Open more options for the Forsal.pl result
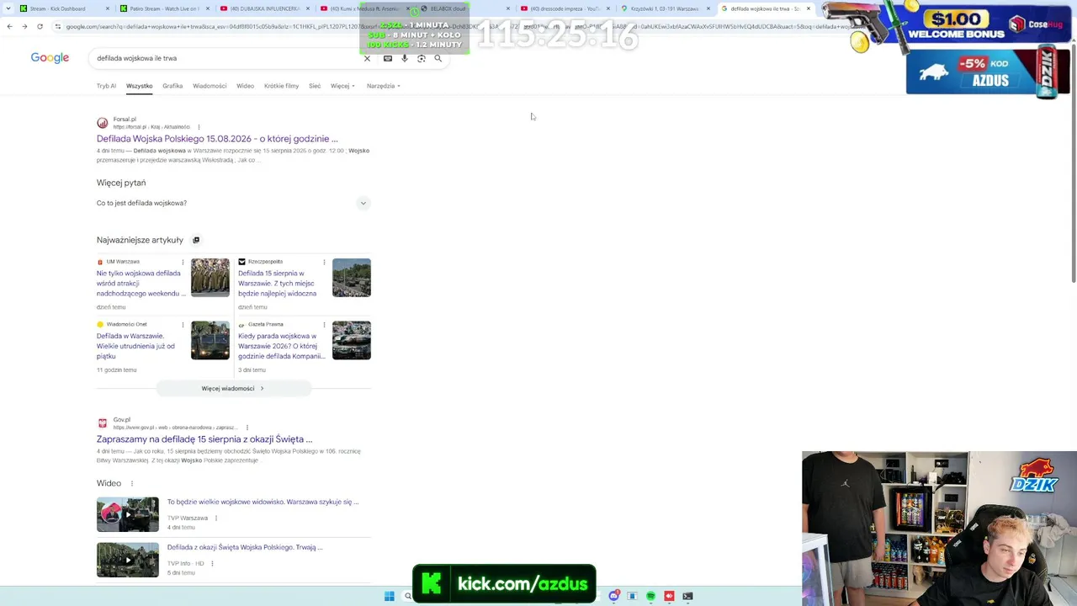This screenshot has width=1077, height=606. pos(199,127)
